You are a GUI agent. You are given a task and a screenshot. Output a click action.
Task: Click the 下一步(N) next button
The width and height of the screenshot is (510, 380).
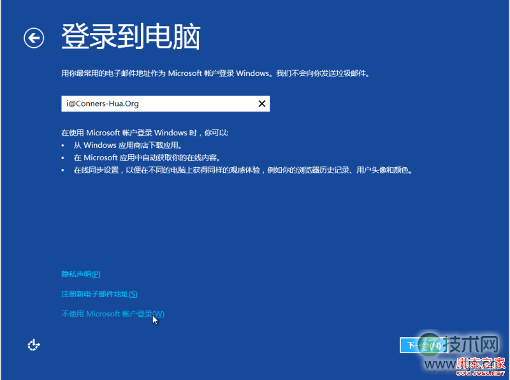tap(424, 345)
